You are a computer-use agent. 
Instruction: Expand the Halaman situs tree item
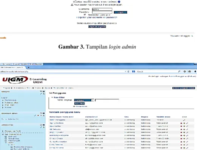[3, 103]
